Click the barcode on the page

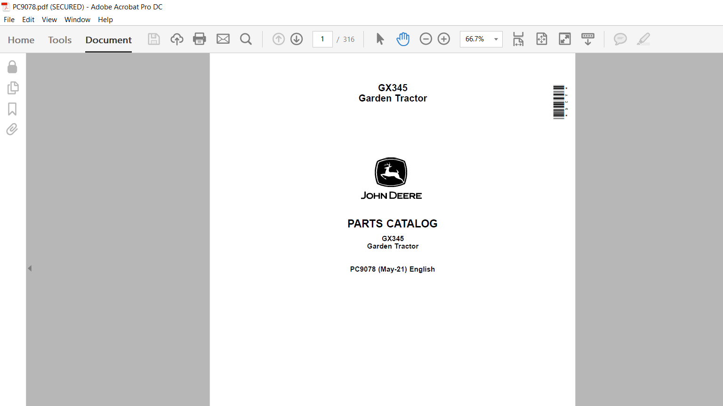coord(560,102)
